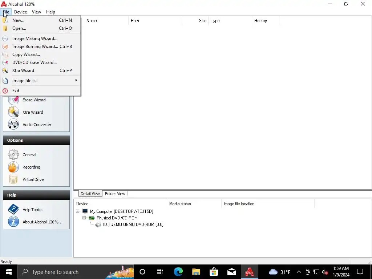Click Xtra Wizard in the File menu

pyautogui.click(x=41, y=70)
